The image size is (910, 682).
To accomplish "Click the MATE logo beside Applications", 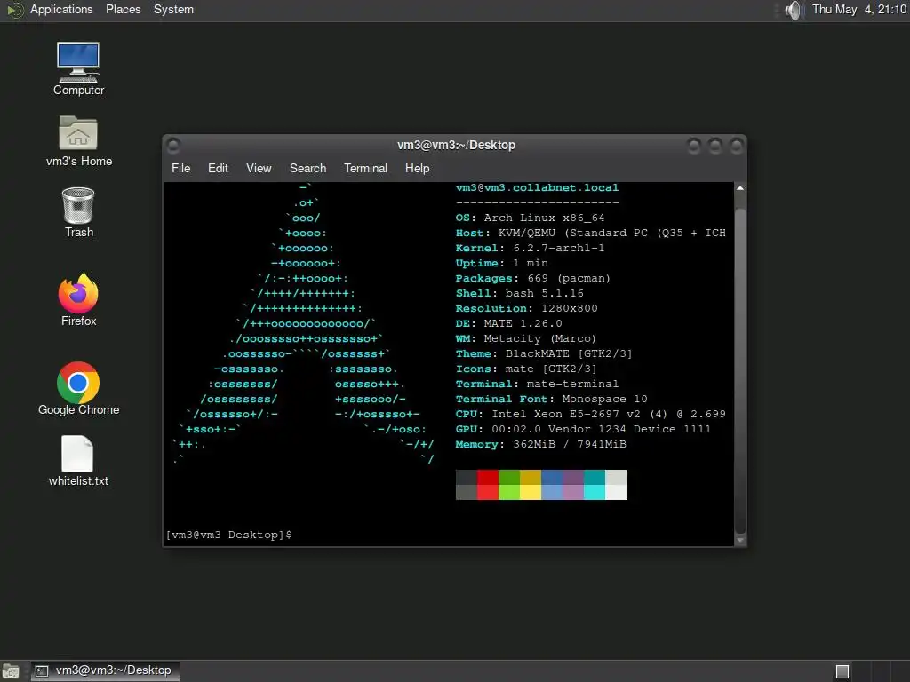I will 14,10.
